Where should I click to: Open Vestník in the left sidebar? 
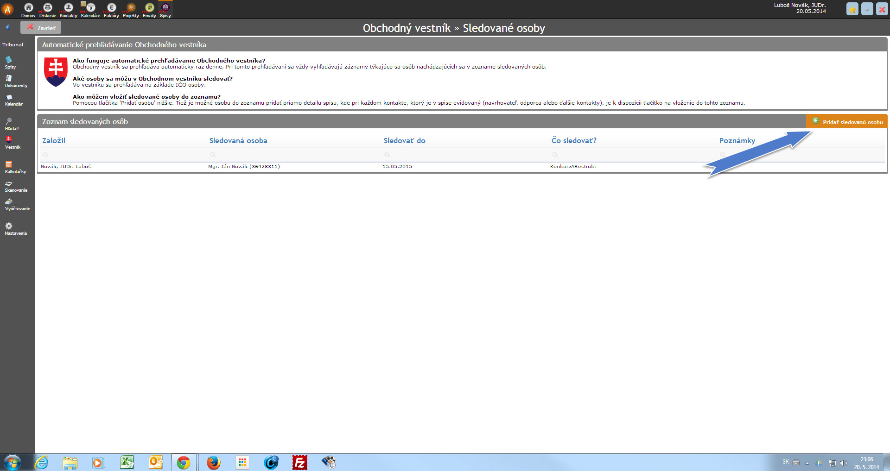tap(13, 143)
